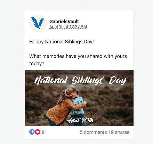Screen dimensions: 153x144
Task: Click the blue thumbs-up Like reaction icon
Action: [x=32, y=132]
